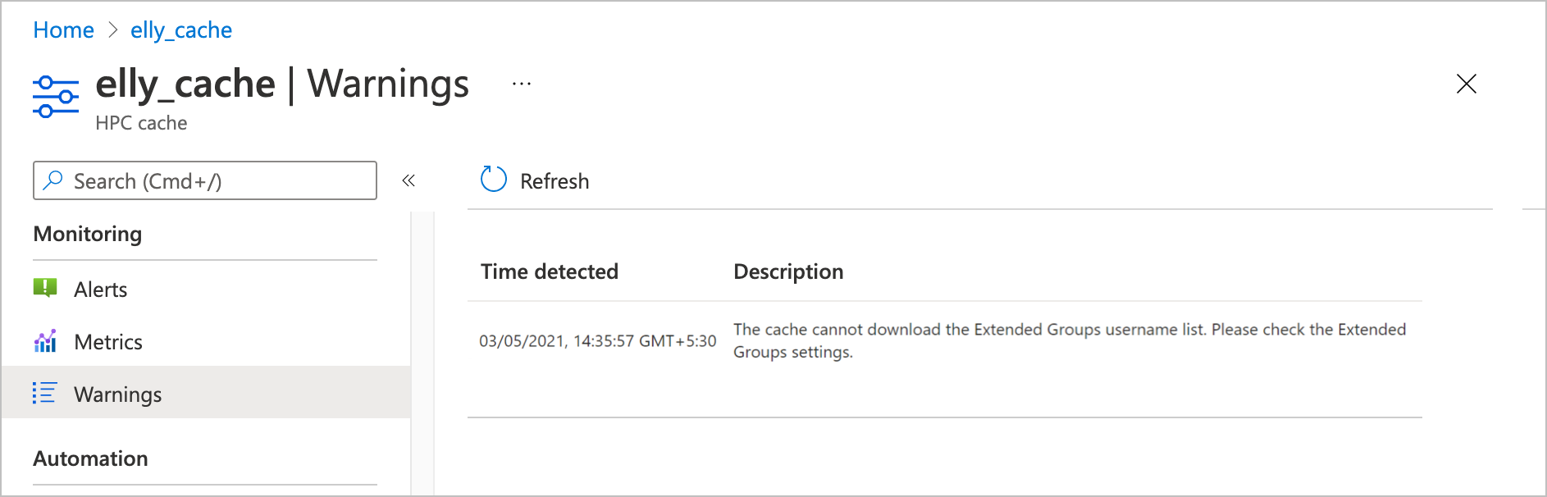Screen dimensions: 1547x497
Task: Open the more options ellipsis menu
Action: 521,82
